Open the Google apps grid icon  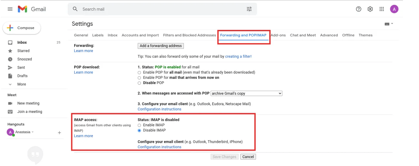point(382,9)
